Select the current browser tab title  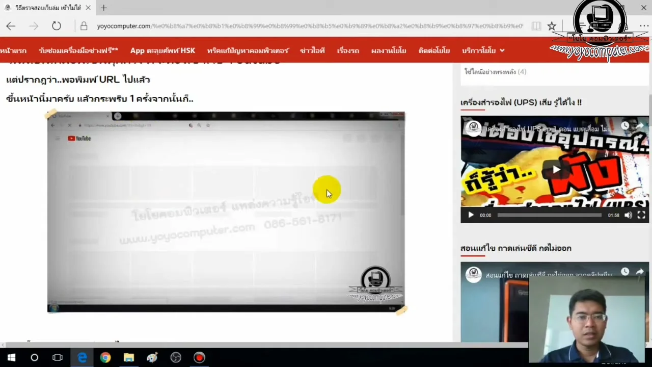coord(48,8)
